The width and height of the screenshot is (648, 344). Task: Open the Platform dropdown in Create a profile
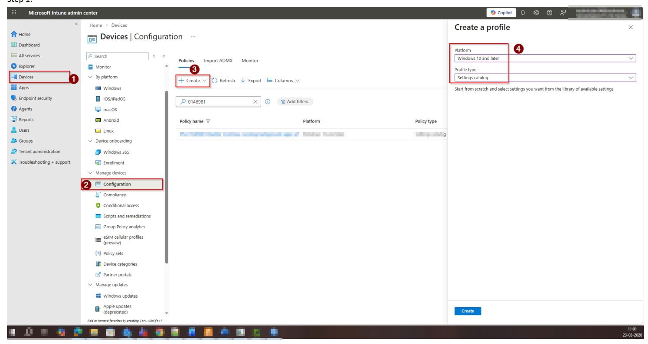[x=545, y=58]
